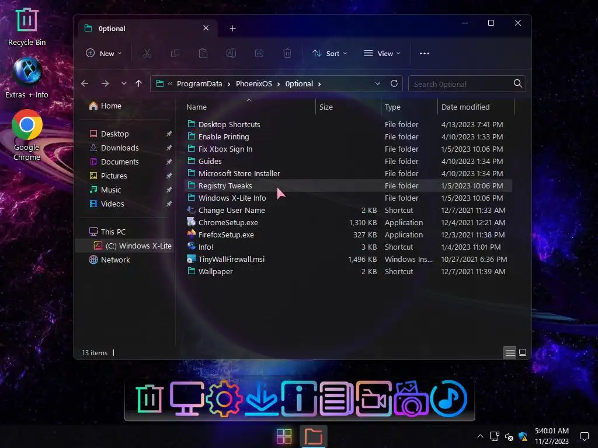Go forward with the right arrow
598x448 pixels.
pyautogui.click(x=105, y=83)
